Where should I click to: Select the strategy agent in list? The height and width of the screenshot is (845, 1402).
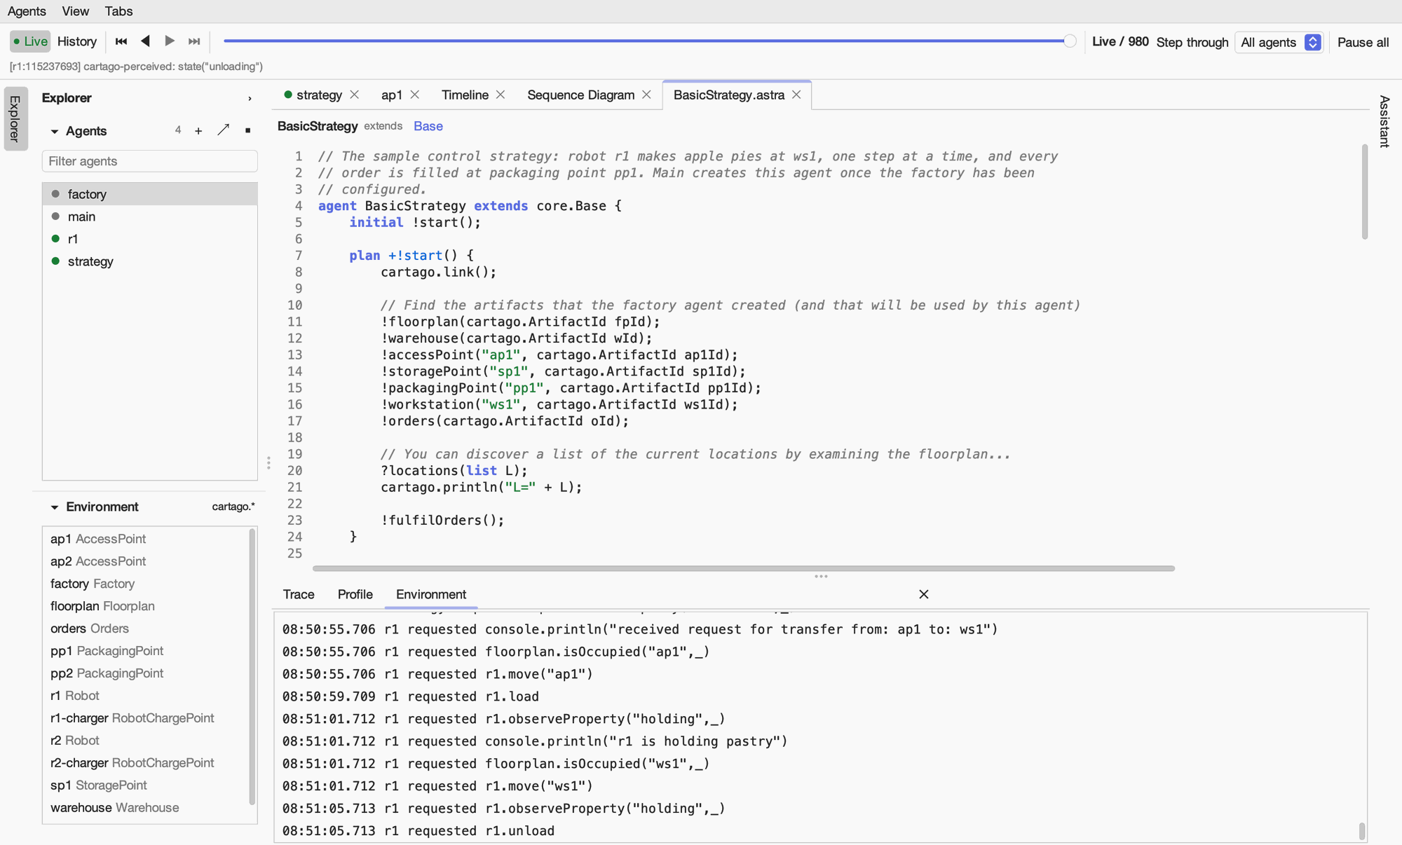(149, 261)
